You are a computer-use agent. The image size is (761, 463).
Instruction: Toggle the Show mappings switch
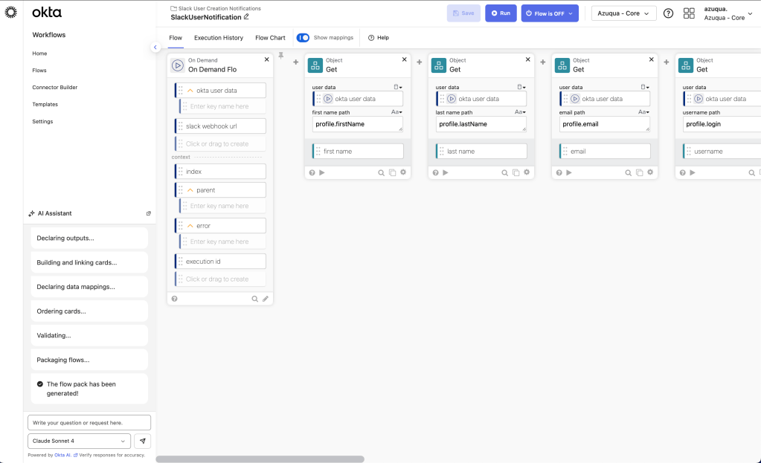(x=303, y=37)
